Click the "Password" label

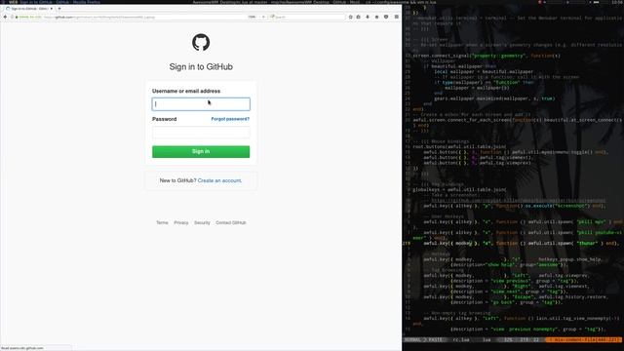pos(165,119)
